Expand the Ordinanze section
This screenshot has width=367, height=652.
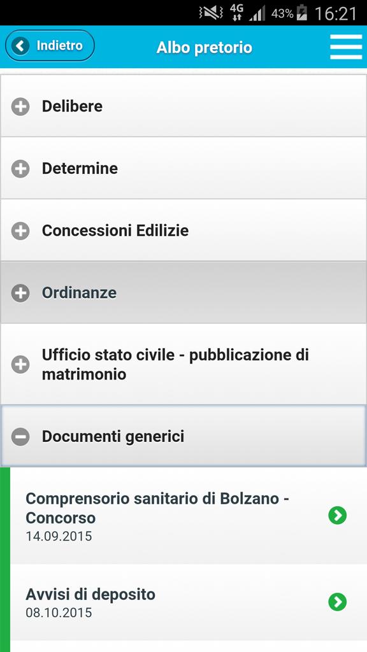[x=183, y=292]
